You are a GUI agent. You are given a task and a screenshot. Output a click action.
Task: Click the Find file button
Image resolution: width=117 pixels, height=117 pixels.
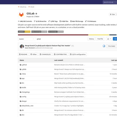click(100, 39)
